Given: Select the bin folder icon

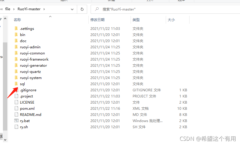Looking at the screenshot, I should (x=16, y=35).
